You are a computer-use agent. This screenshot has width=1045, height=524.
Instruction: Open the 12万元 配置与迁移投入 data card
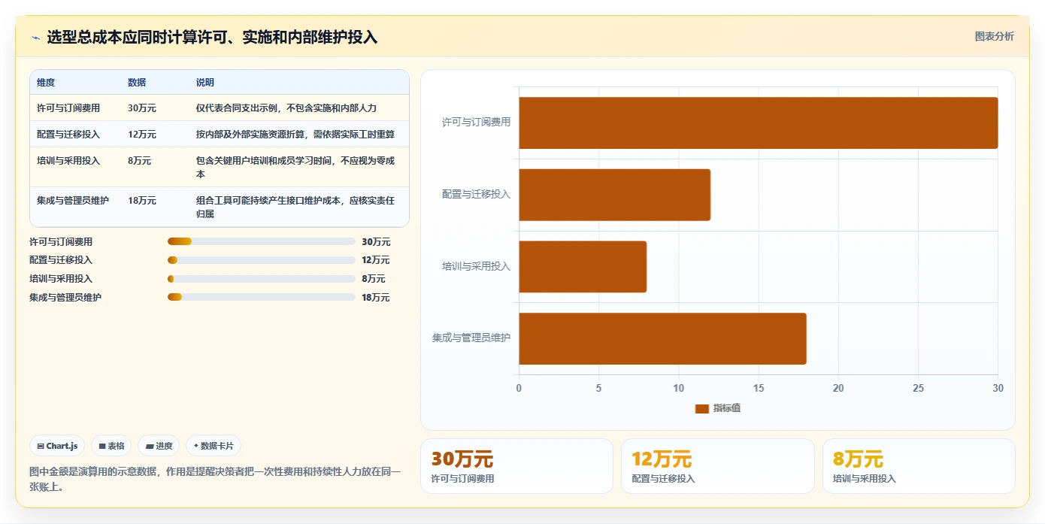point(717,466)
